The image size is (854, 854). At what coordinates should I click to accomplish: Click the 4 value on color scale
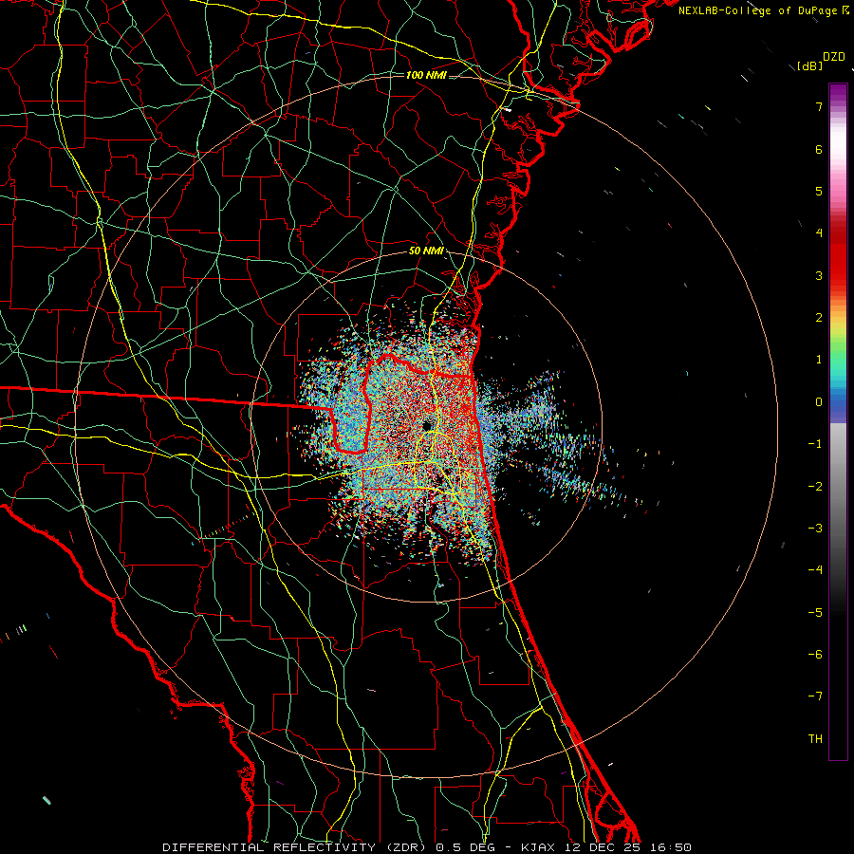[819, 233]
